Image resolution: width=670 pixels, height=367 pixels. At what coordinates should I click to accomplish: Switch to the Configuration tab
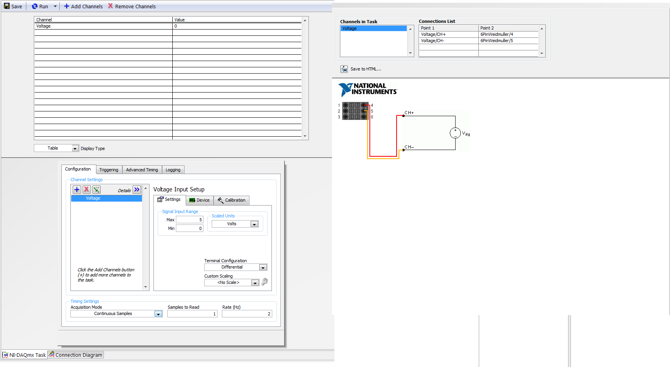point(78,169)
